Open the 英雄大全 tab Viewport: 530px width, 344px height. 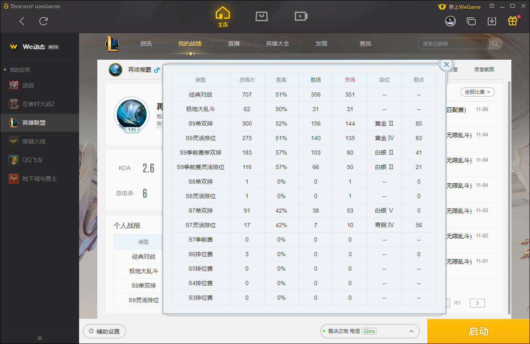277,44
